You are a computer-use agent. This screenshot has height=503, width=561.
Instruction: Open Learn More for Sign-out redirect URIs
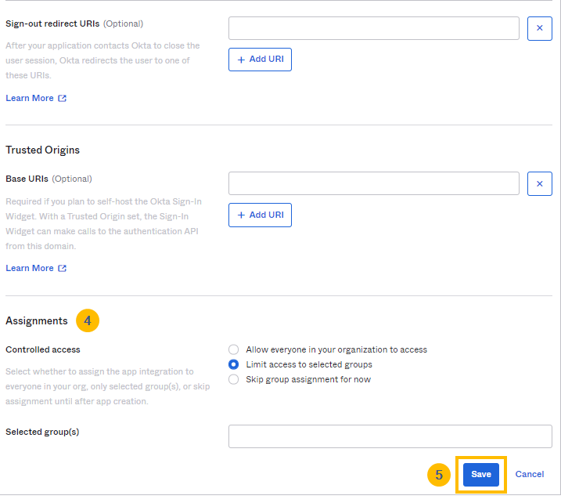30,98
